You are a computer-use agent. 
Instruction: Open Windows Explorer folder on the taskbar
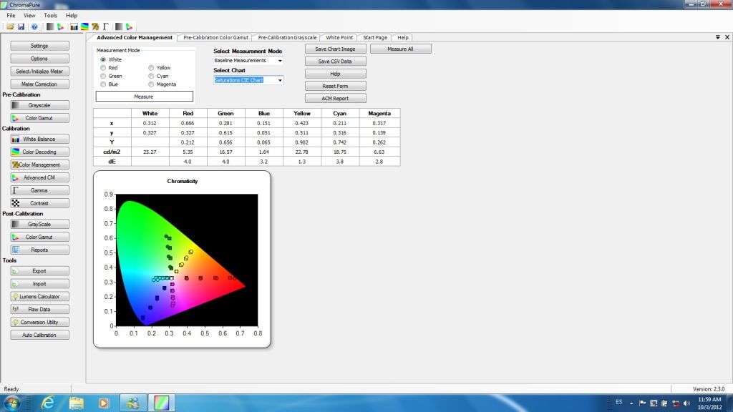coord(76,403)
